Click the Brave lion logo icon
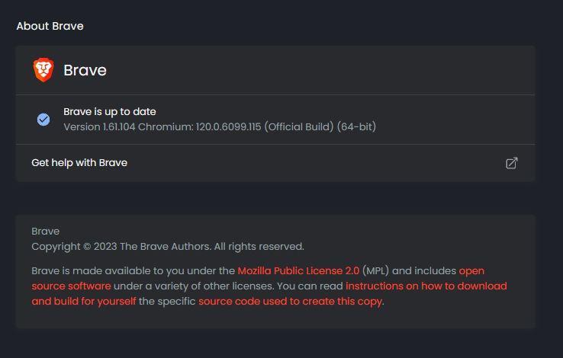 click(x=43, y=70)
